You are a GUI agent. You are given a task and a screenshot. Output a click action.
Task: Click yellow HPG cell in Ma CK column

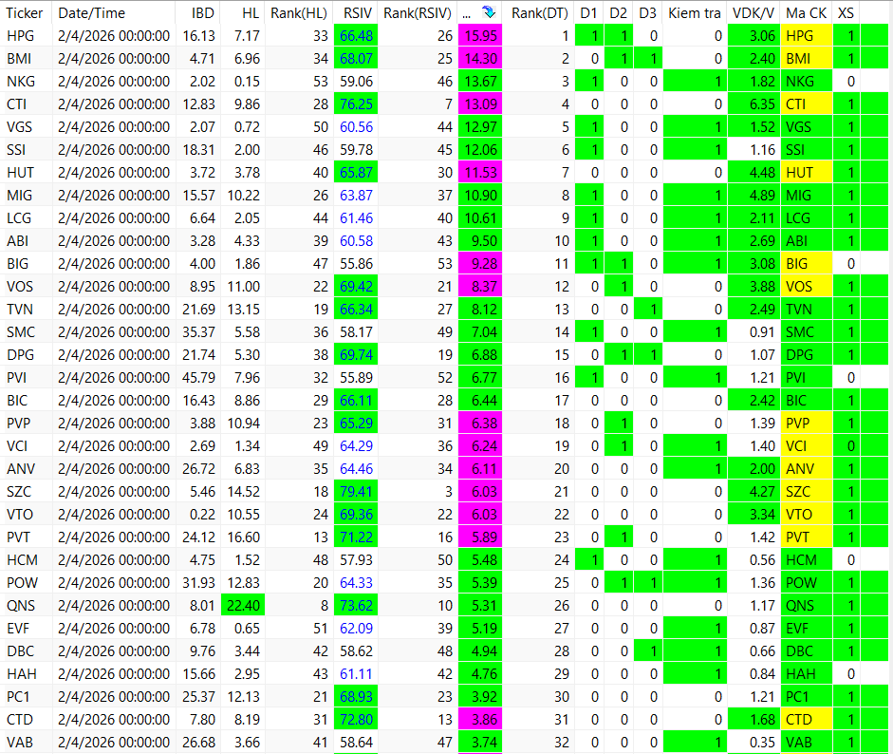(807, 36)
